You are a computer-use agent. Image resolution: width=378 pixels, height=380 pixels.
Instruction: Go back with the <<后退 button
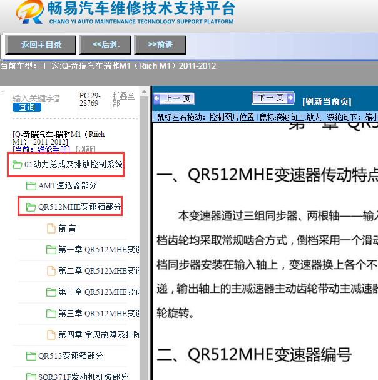[x=105, y=44]
